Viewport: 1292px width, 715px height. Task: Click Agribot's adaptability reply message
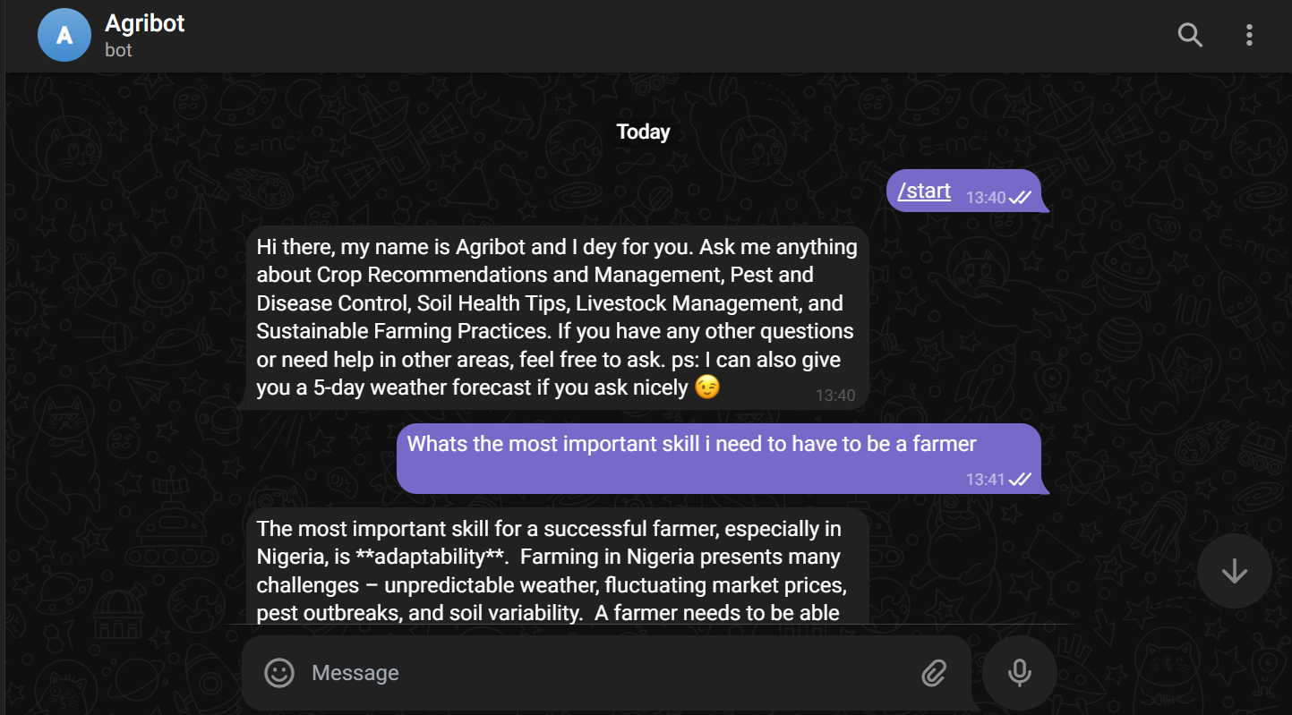pyautogui.click(x=555, y=570)
